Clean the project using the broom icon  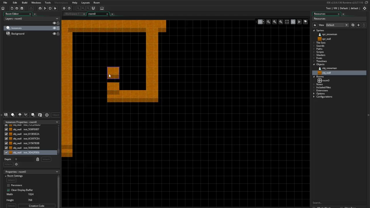pos(55,8)
